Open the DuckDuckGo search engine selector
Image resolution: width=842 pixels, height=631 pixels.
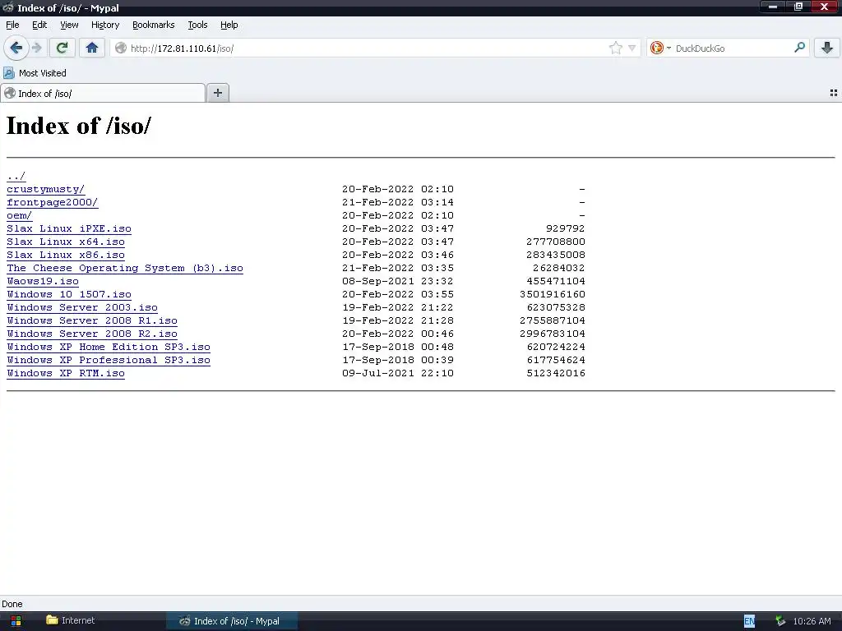[x=660, y=48]
